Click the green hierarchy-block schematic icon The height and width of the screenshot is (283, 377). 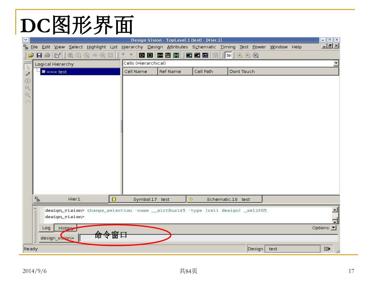(176, 55)
